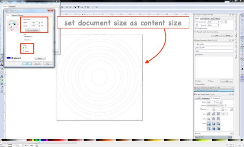Open the Stroke paint tab
Image resolution: width=244 pixels, height=147 pixels.
pyautogui.click(x=205, y=98)
